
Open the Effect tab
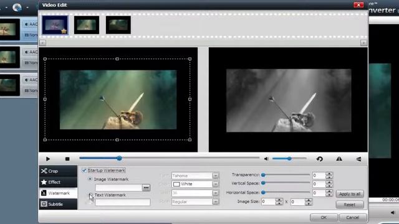pyautogui.click(x=58, y=182)
